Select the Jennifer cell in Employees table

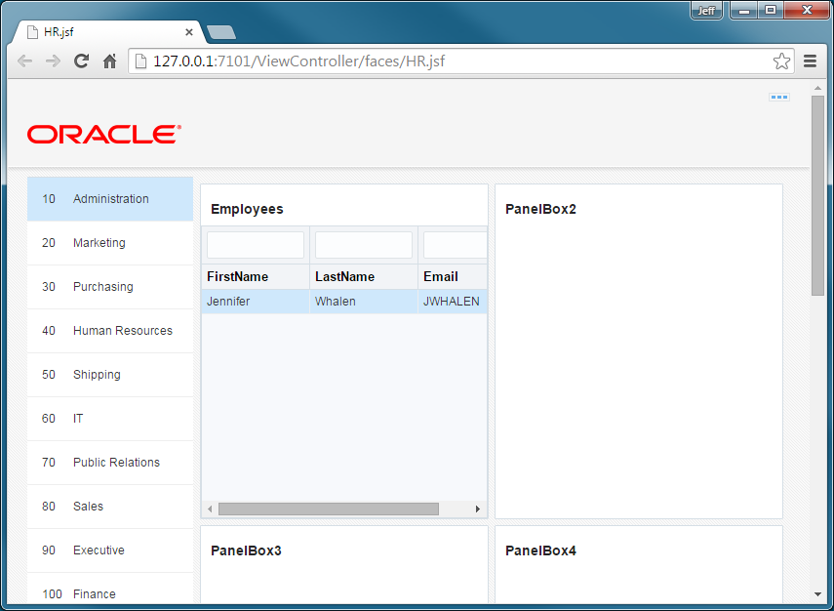pos(256,302)
